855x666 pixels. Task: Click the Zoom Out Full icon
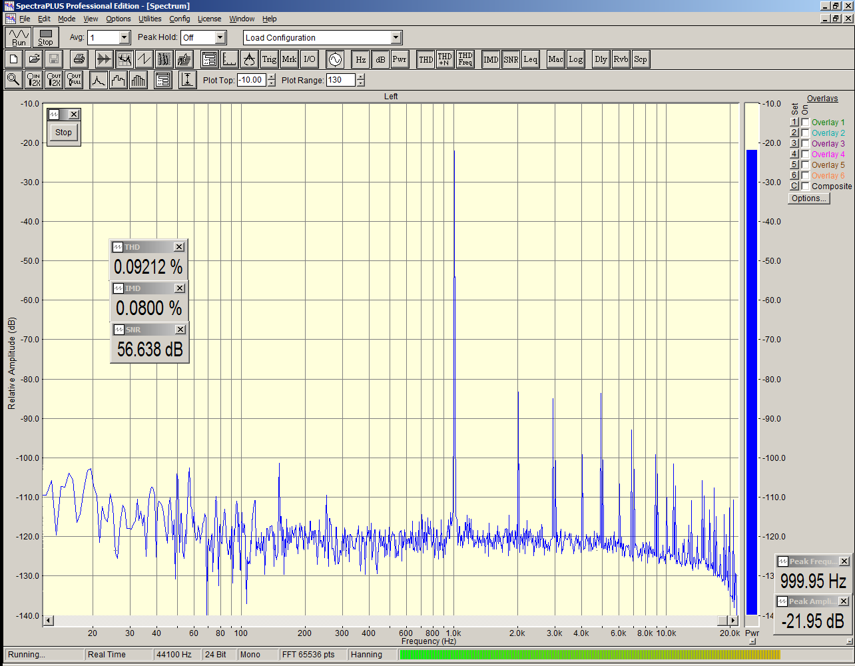coord(74,80)
